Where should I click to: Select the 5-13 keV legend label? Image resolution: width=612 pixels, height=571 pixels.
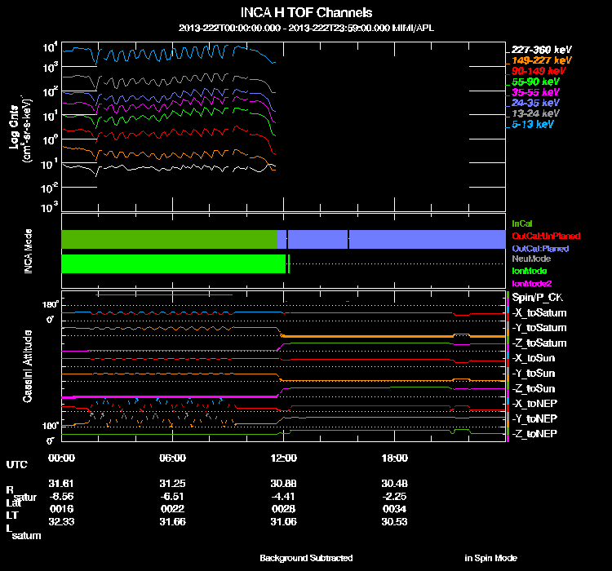(532, 124)
